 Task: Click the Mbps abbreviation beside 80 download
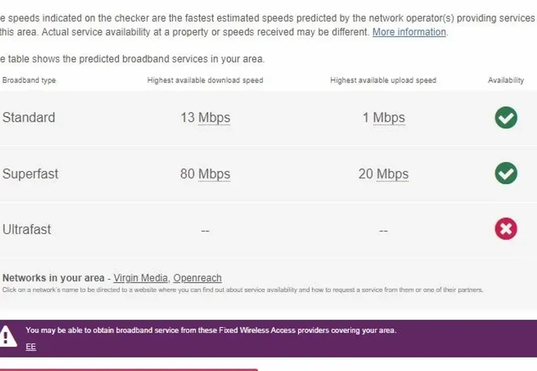pyautogui.click(x=214, y=174)
